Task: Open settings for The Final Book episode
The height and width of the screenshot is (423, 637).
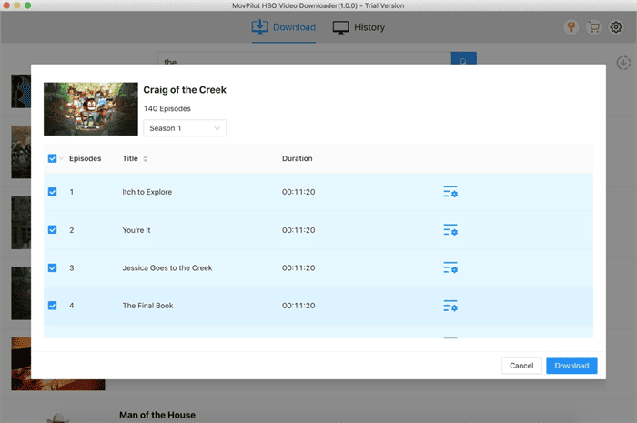Action: click(x=450, y=306)
